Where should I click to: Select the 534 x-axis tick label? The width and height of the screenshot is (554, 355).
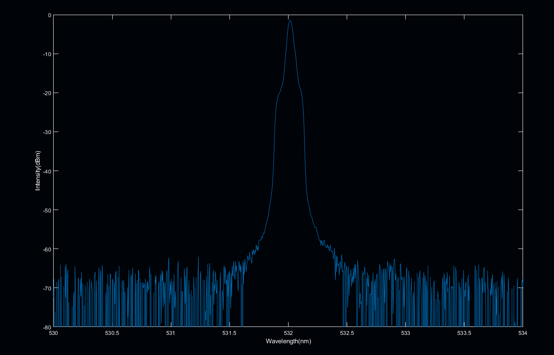pos(523,333)
